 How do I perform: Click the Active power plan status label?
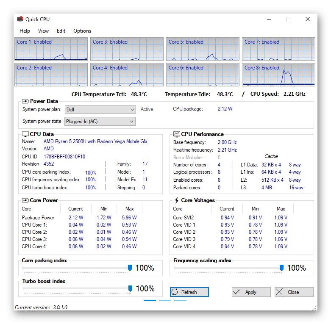(147, 109)
